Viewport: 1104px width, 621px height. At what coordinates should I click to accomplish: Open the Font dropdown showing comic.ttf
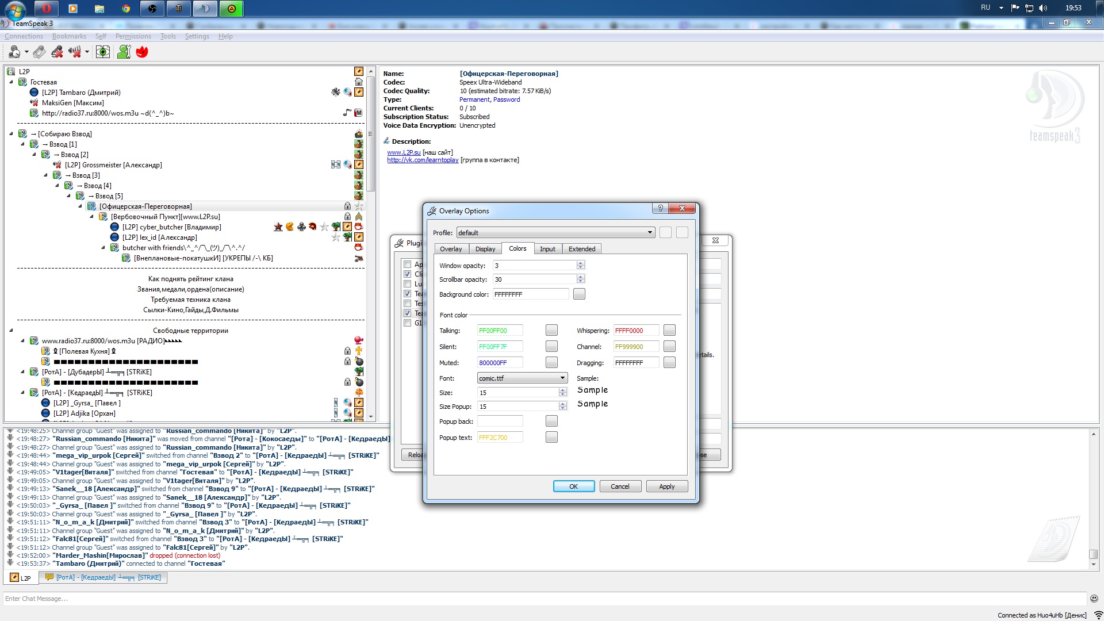tap(522, 378)
